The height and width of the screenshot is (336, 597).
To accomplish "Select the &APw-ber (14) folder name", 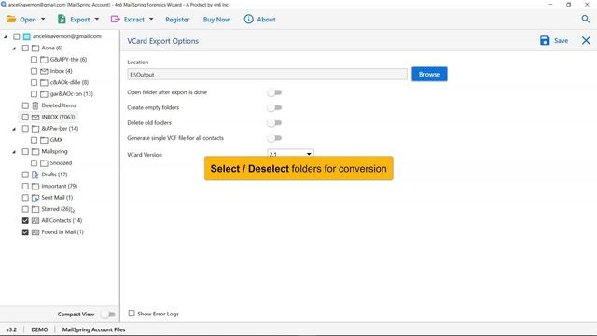I will [x=60, y=129].
